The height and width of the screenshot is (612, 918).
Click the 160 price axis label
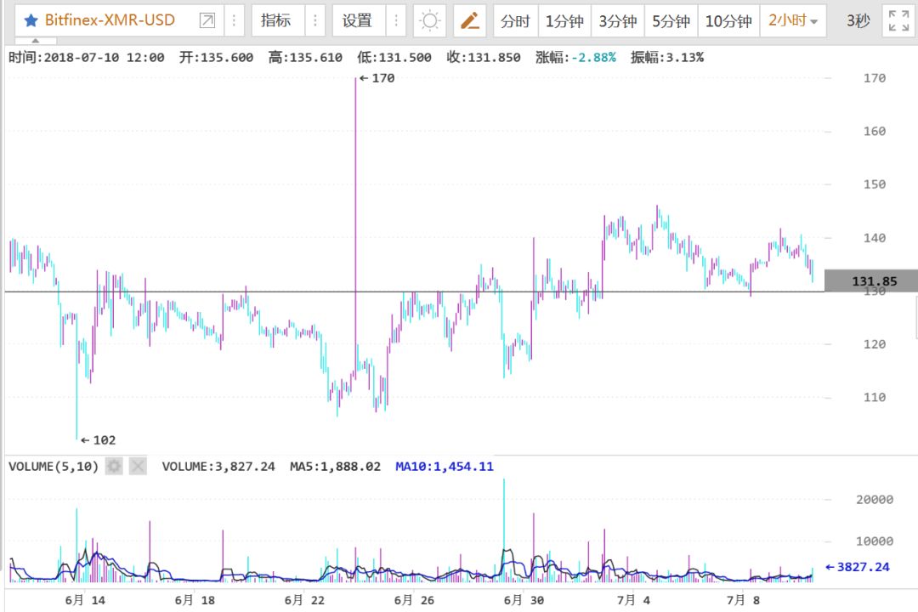pos(874,131)
